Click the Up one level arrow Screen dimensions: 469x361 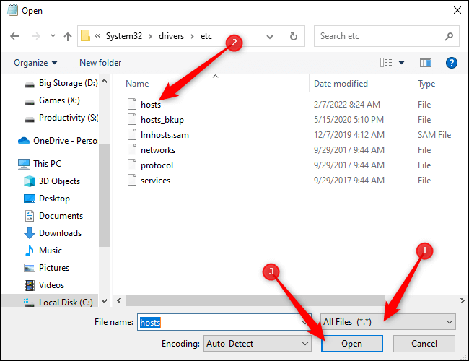tap(67, 36)
